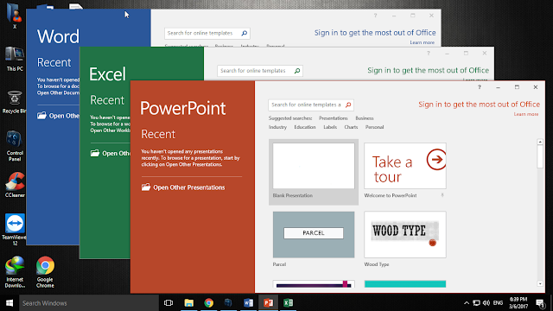
Task: Click the volume icon in system tray
Action: [486, 303]
